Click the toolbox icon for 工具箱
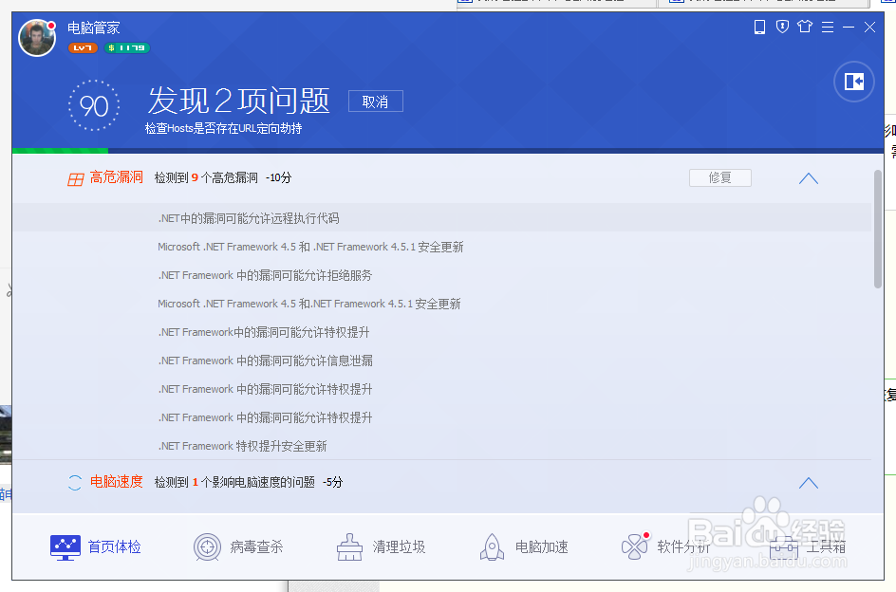Screen dimensions: 896x592 point(783,547)
